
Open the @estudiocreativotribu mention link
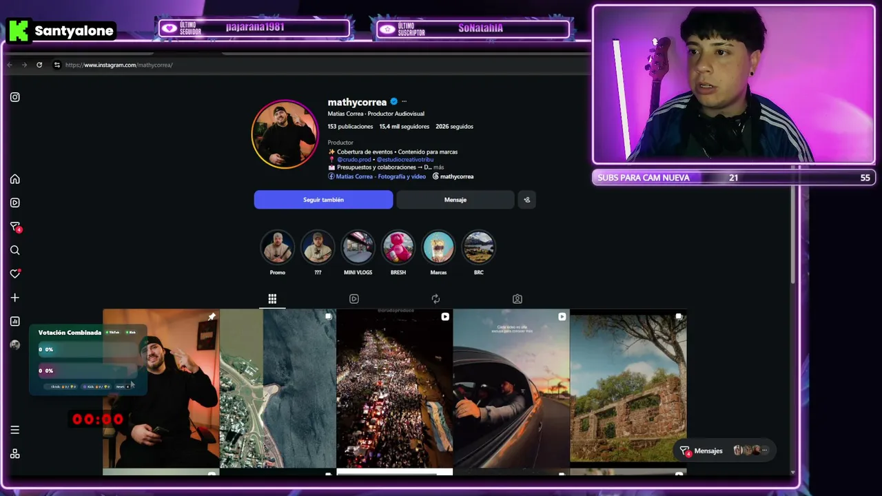405,160
